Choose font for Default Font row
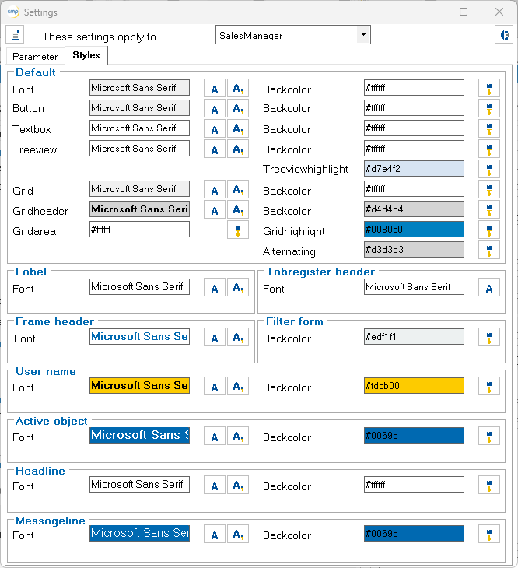This screenshot has height=568, width=518. point(215,89)
